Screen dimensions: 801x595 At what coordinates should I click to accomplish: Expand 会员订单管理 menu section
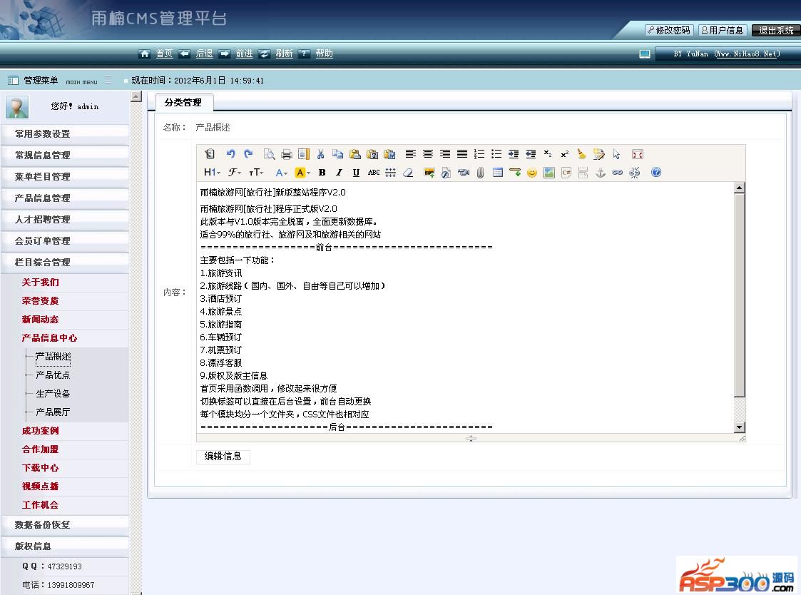click(x=64, y=240)
